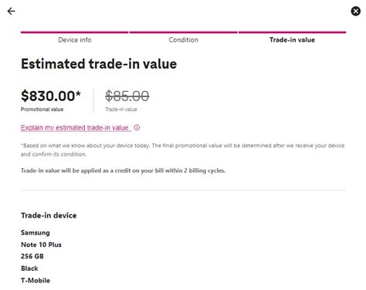Close the trade-in dialog with X icon
This screenshot has width=366, height=290.
[x=355, y=11]
